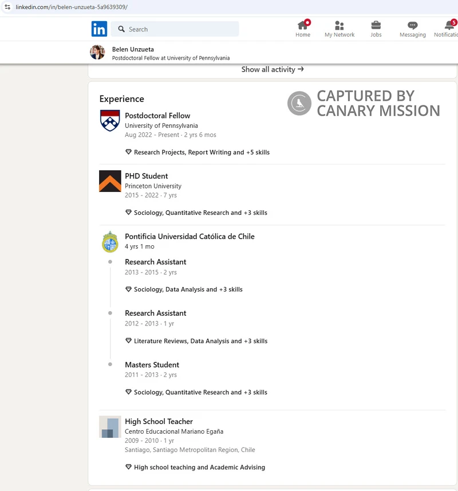This screenshot has width=458, height=491.
Task: Open Masters Student's Sociology, Quantitative Research skills link
Action: coord(200,392)
